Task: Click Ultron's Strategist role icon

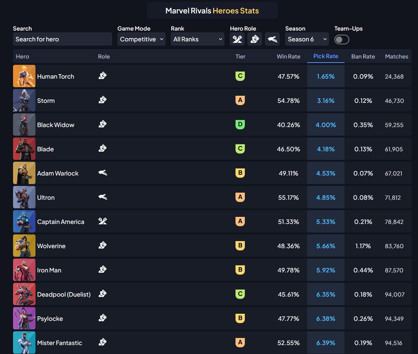Action: click(x=103, y=197)
